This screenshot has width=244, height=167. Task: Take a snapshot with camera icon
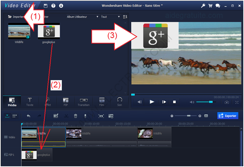pos(227,102)
